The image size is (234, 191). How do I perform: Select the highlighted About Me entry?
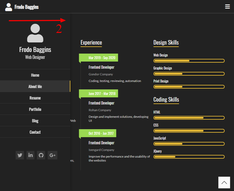[35, 86]
